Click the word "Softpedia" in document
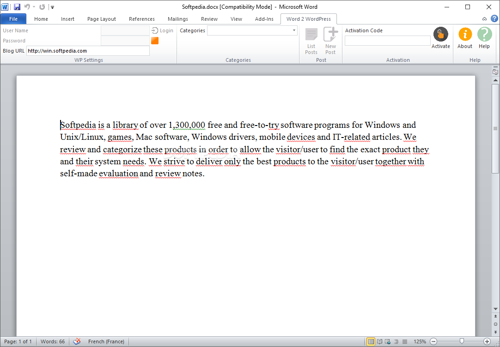Image resolution: width=500 pixels, height=347 pixels. pos(78,125)
